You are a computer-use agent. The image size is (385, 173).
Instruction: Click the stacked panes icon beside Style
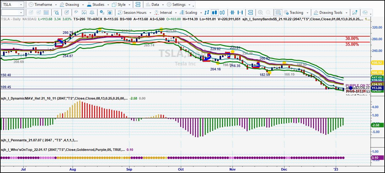(138, 5)
